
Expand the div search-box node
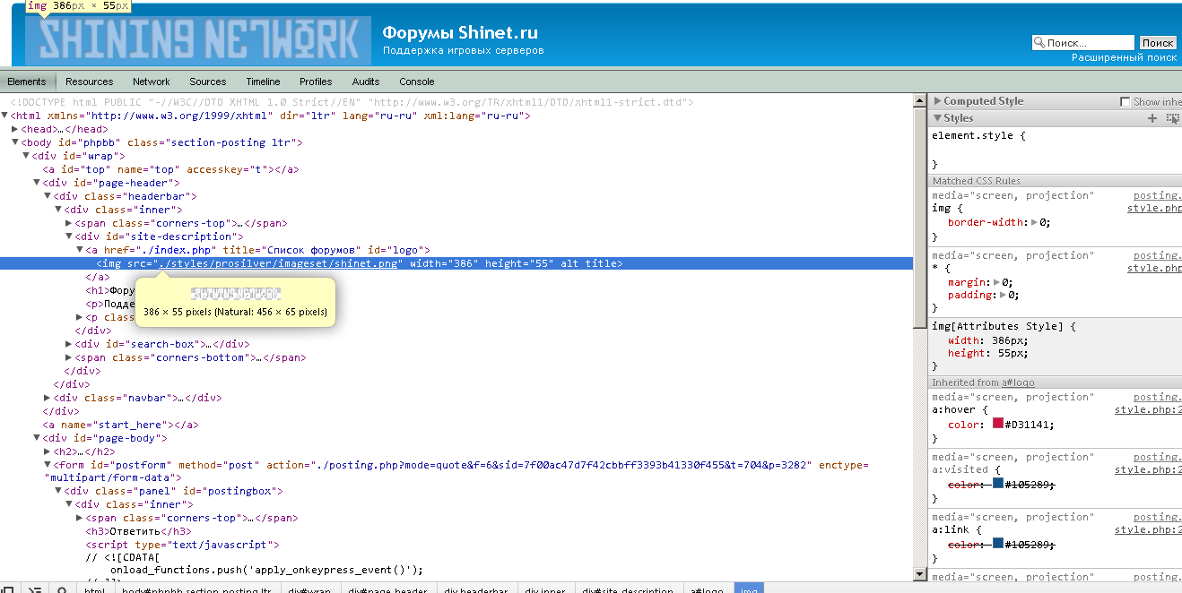69,344
